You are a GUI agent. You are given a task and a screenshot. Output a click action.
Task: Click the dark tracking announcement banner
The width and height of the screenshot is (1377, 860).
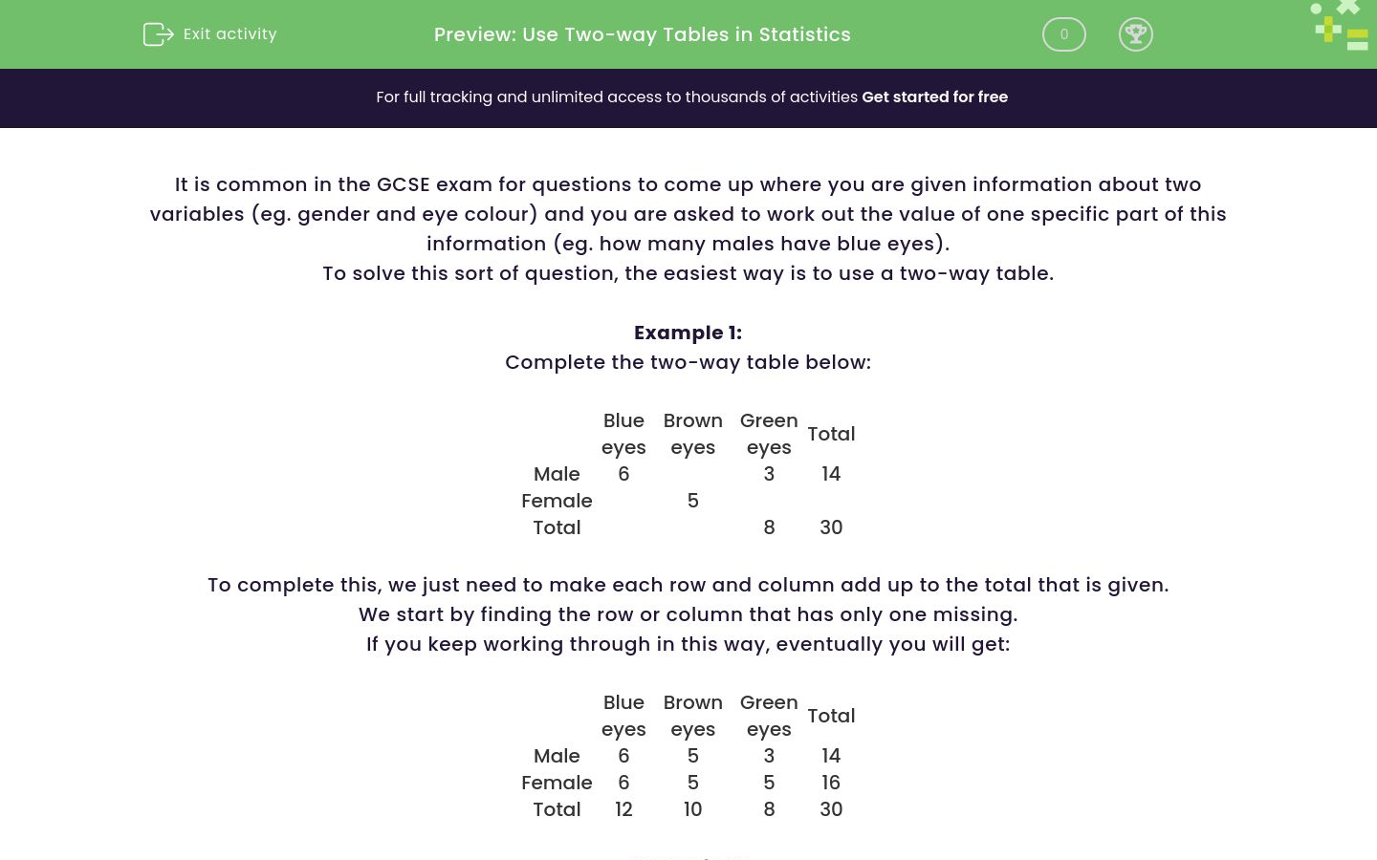click(688, 97)
